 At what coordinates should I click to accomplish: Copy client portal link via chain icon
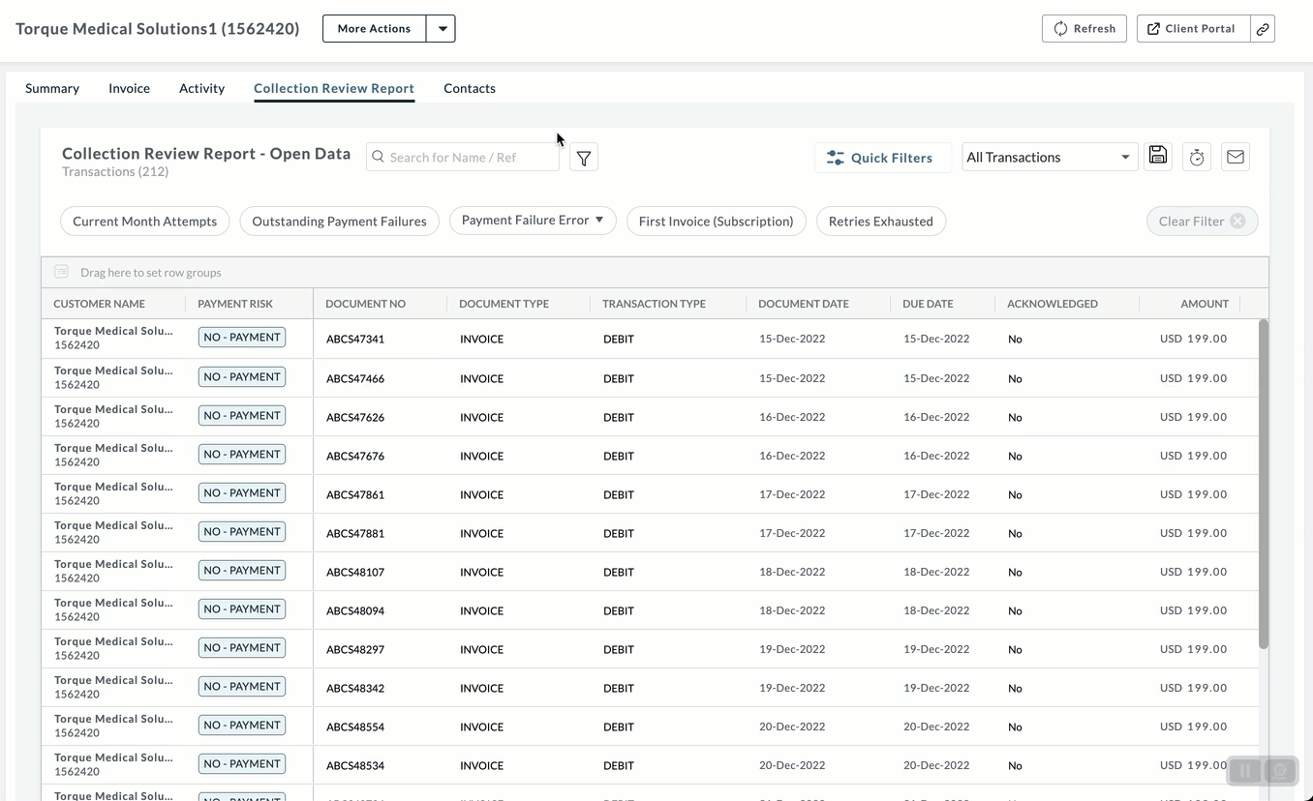(1263, 29)
